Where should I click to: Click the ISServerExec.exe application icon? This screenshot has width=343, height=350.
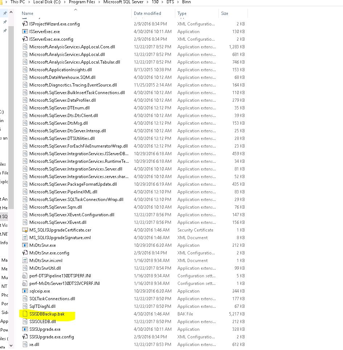tap(25, 32)
